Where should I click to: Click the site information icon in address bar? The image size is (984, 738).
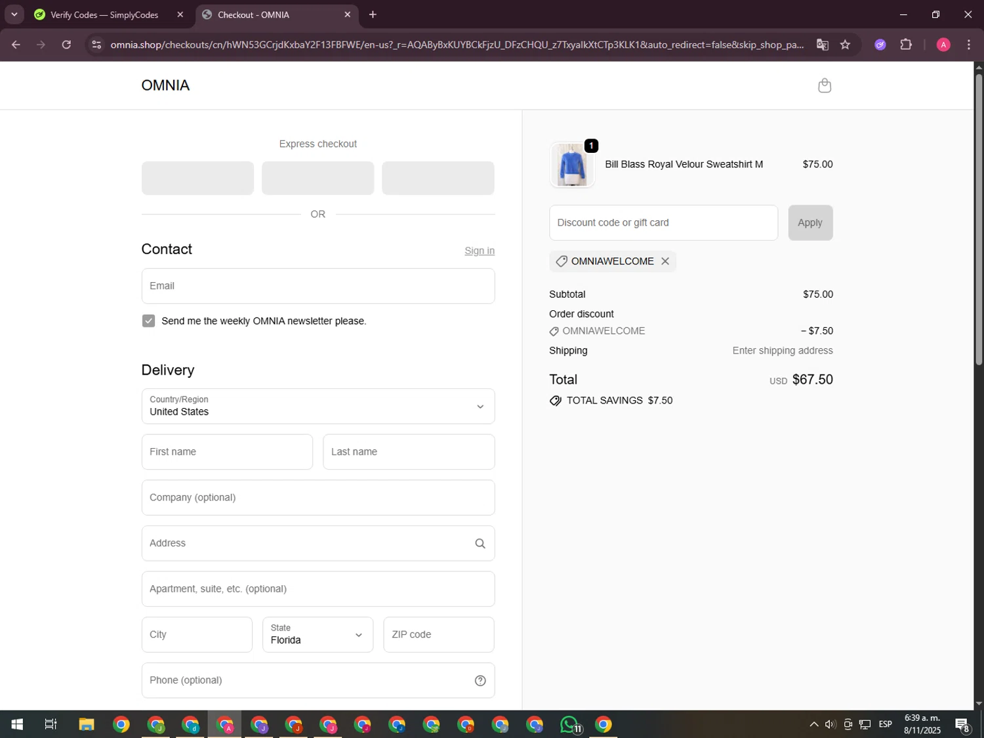(x=96, y=45)
